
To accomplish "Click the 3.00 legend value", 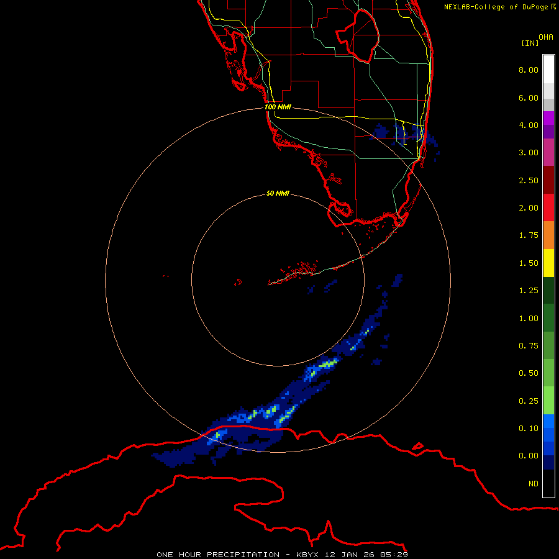I will point(529,153).
